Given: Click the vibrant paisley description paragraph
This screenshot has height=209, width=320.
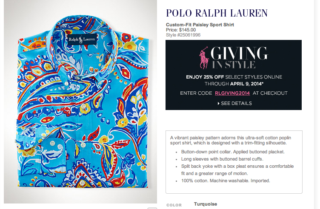Looking at the screenshot, I should [x=231, y=141].
